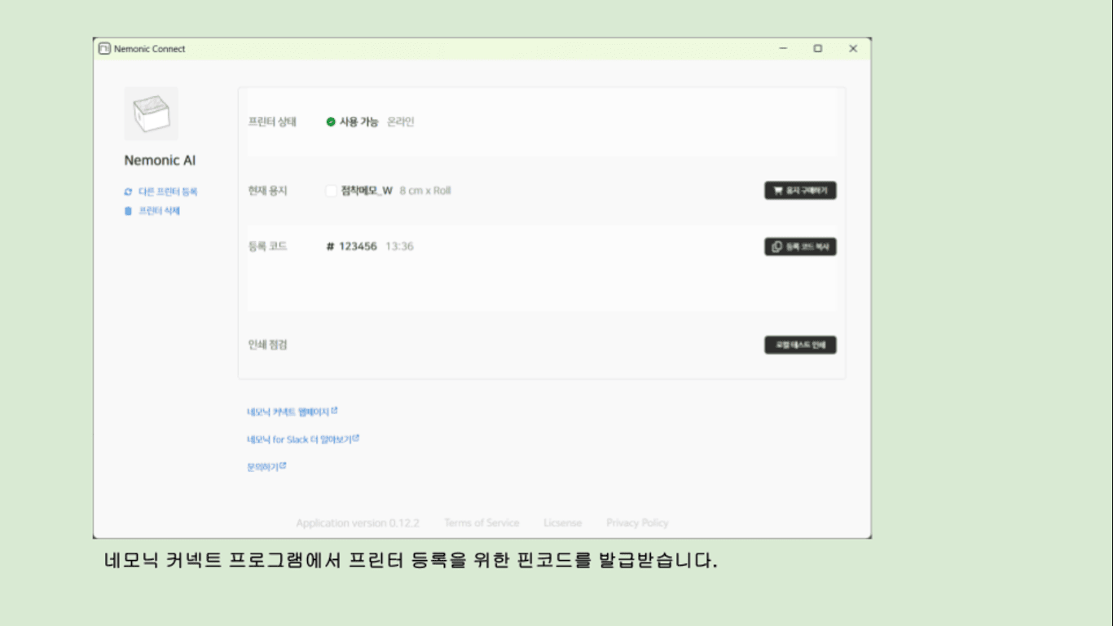This screenshot has height=626, width=1113.
Task: Click the 등록 코드 row label
Action: (x=267, y=246)
